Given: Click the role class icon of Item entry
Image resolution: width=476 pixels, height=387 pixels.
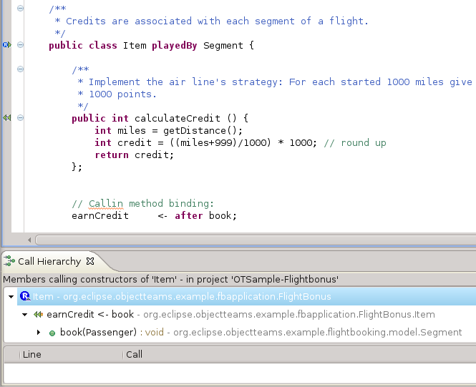Looking at the screenshot, I should point(25,296).
